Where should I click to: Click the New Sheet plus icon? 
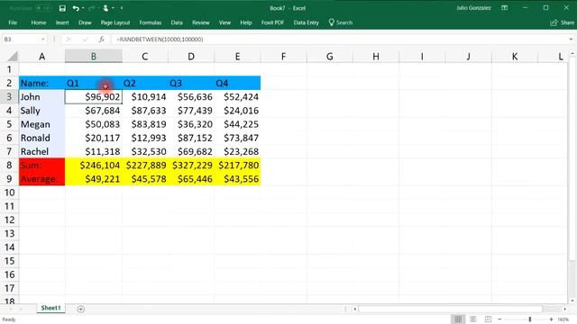coord(80,310)
